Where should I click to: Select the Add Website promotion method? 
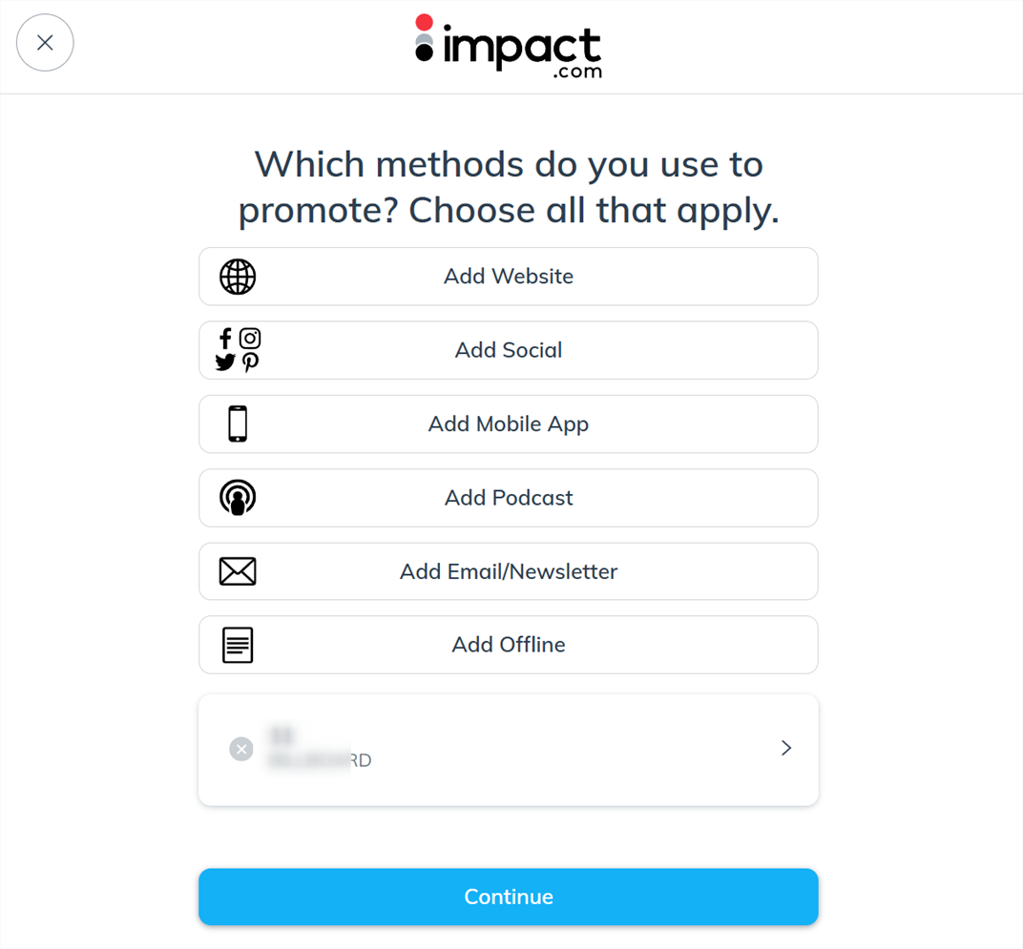click(x=509, y=277)
